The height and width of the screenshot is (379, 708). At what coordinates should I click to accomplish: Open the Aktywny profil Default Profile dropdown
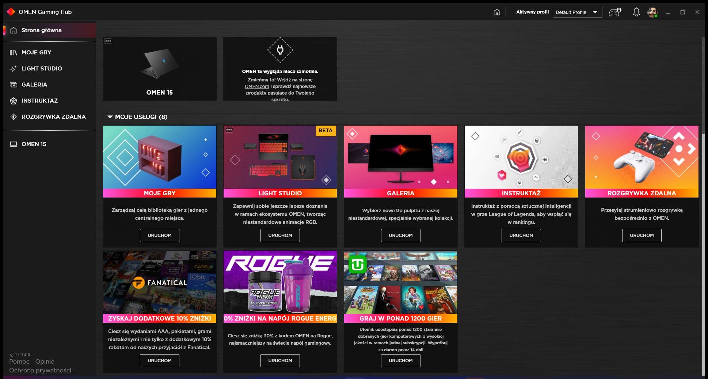click(x=577, y=12)
